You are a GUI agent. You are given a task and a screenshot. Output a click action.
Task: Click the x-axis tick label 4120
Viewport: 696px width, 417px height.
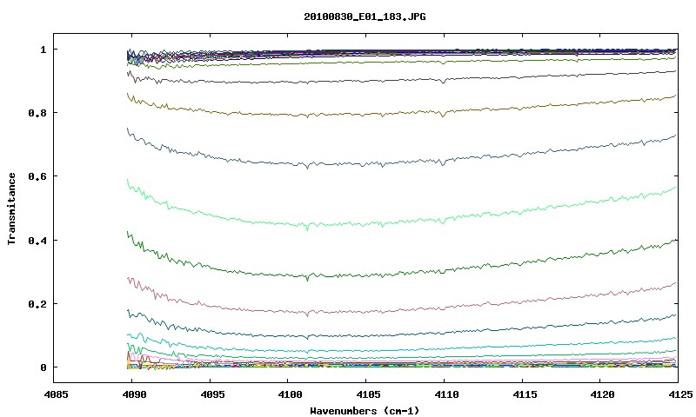[602, 394]
